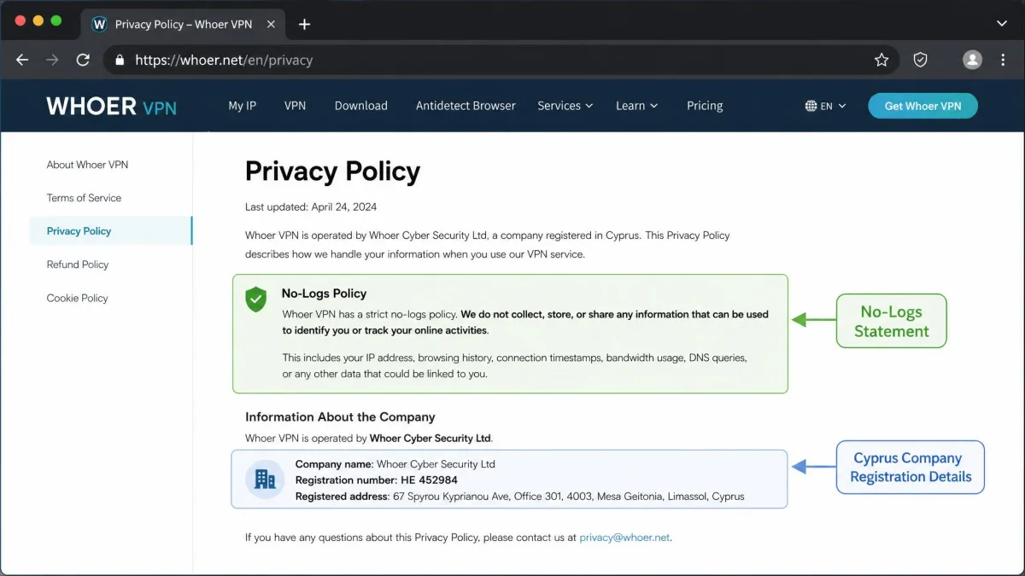1025x576 pixels.
Task: Click the Registration number HE 452984 line
Action: [376, 480]
